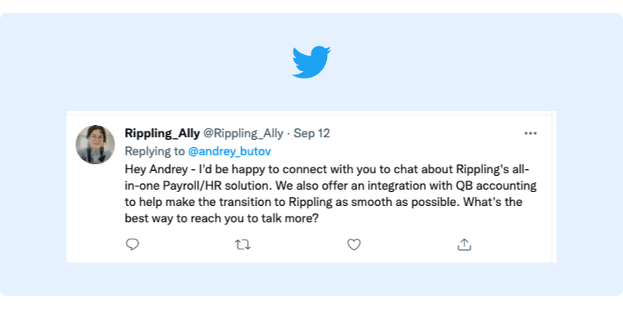623x309 pixels.
Task: Click the blue Twitter bird logo
Action: (311, 62)
